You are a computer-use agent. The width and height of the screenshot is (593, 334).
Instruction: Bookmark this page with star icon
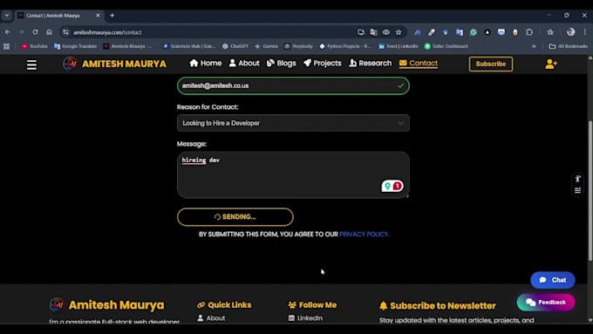[x=399, y=32]
